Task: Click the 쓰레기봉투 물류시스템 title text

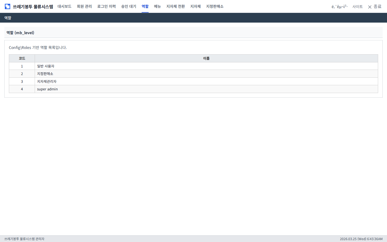Action: (x=33, y=6)
